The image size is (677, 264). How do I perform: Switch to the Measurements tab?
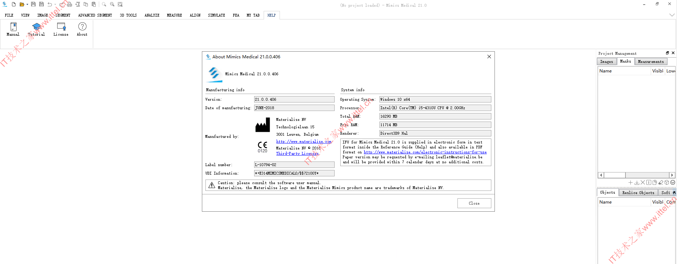tap(651, 62)
